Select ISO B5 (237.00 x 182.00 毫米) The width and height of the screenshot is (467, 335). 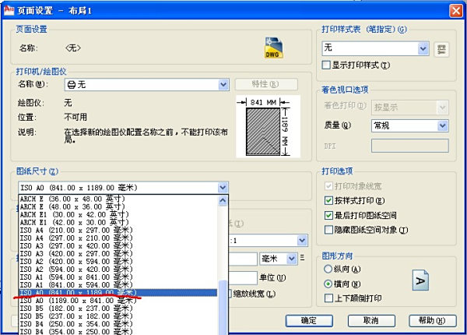pyautogui.click(x=118, y=316)
